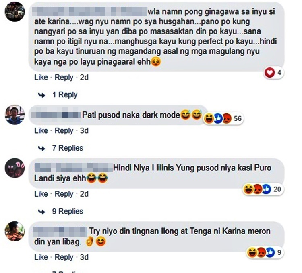
Task: Open the reaction icons showing 20 reactions
Action: point(263,189)
